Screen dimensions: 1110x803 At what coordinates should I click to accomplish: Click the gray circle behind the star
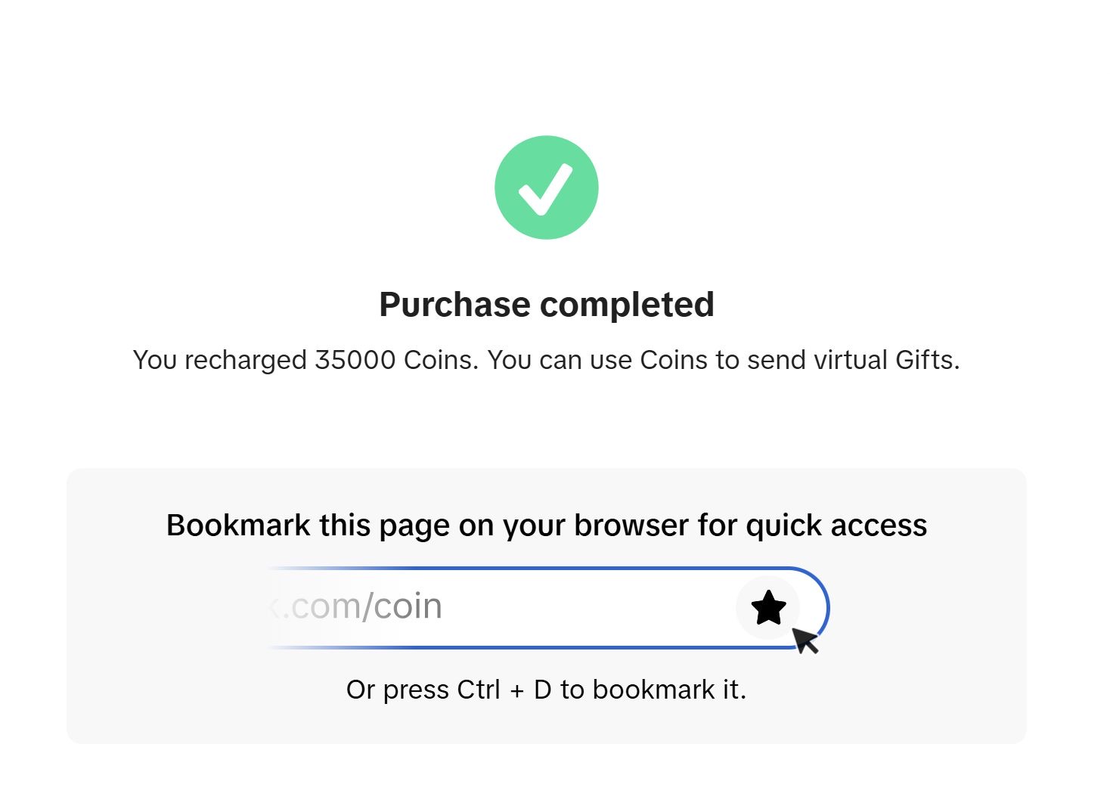click(768, 608)
